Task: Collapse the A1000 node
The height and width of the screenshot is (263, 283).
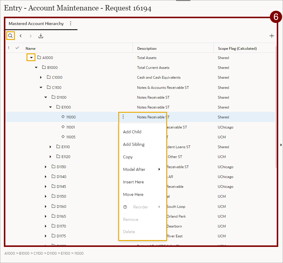Action: click(x=31, y=58)
